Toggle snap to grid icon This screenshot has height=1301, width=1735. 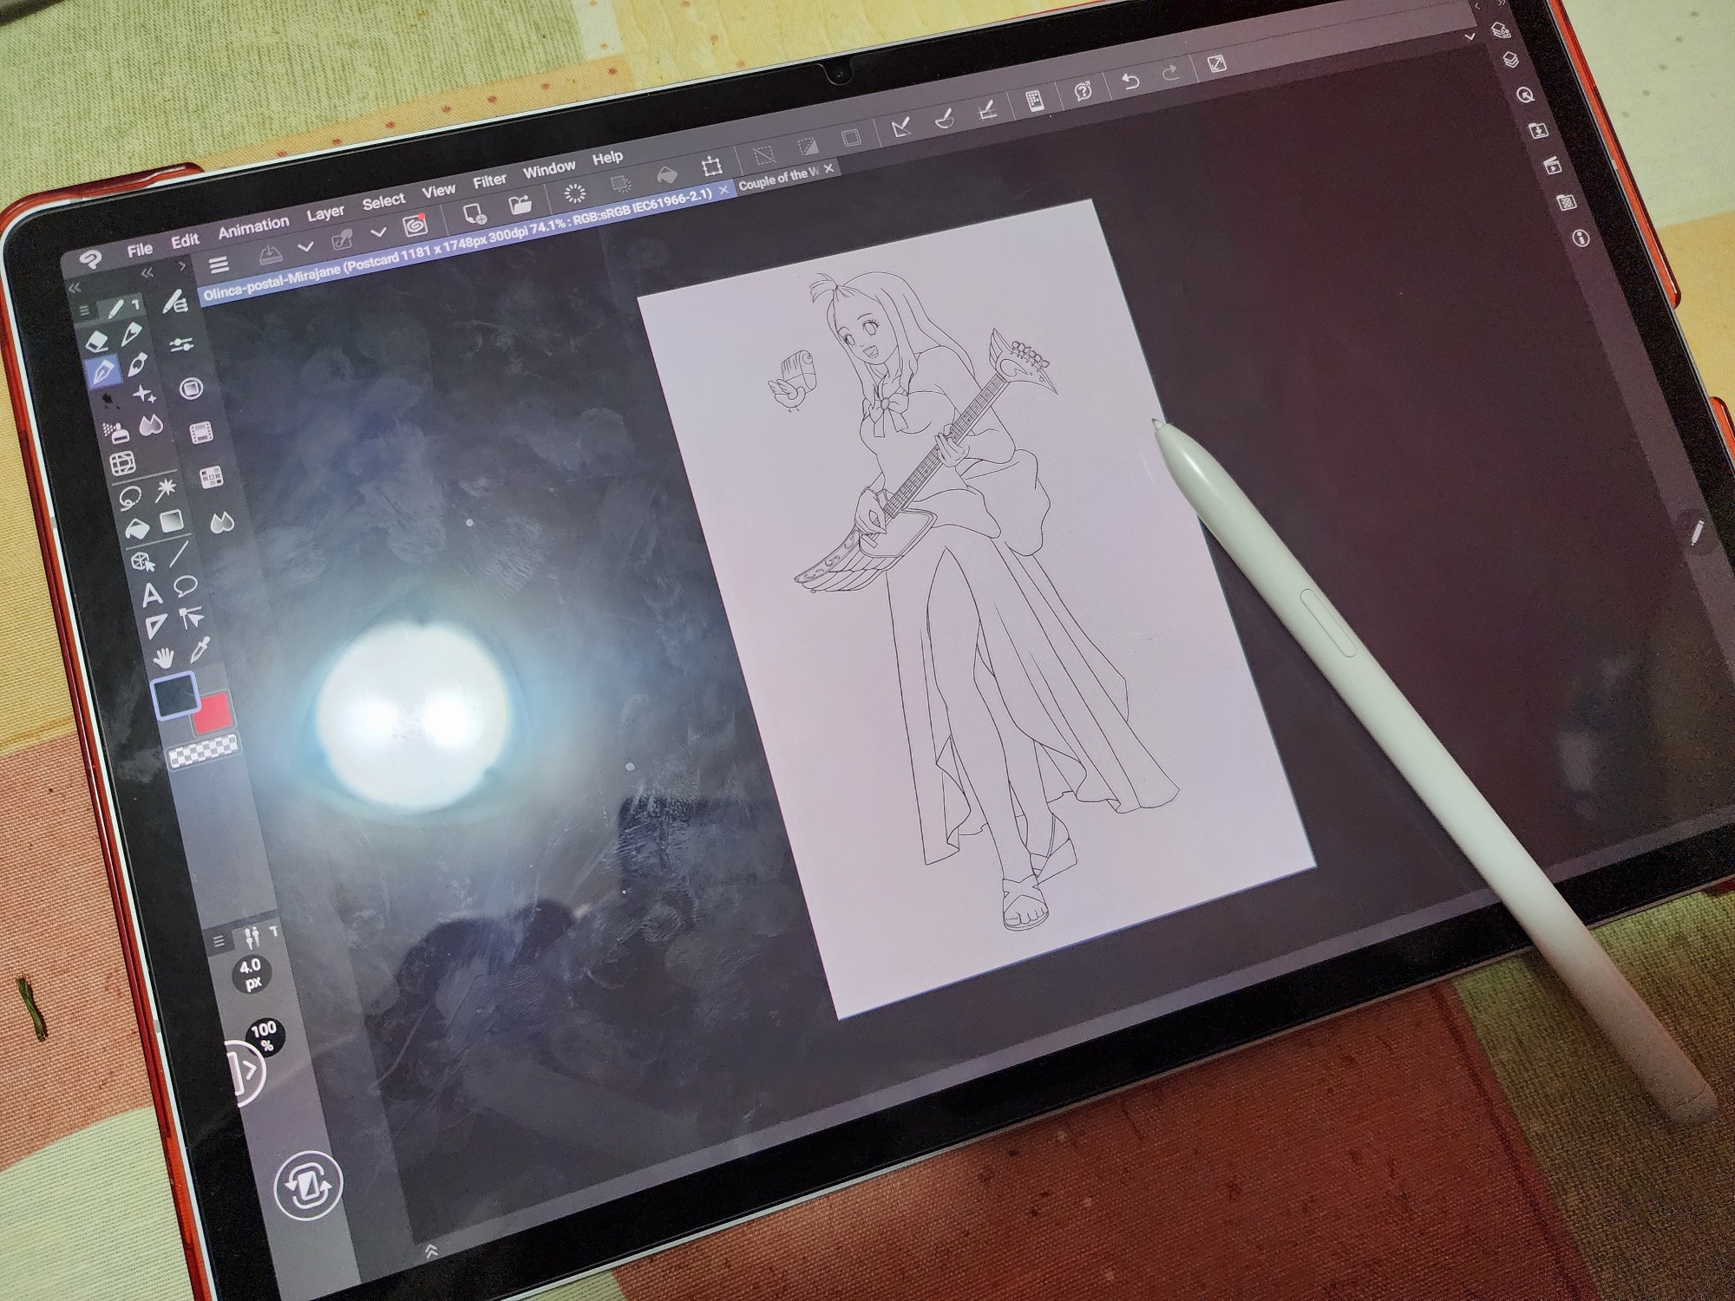988,111
